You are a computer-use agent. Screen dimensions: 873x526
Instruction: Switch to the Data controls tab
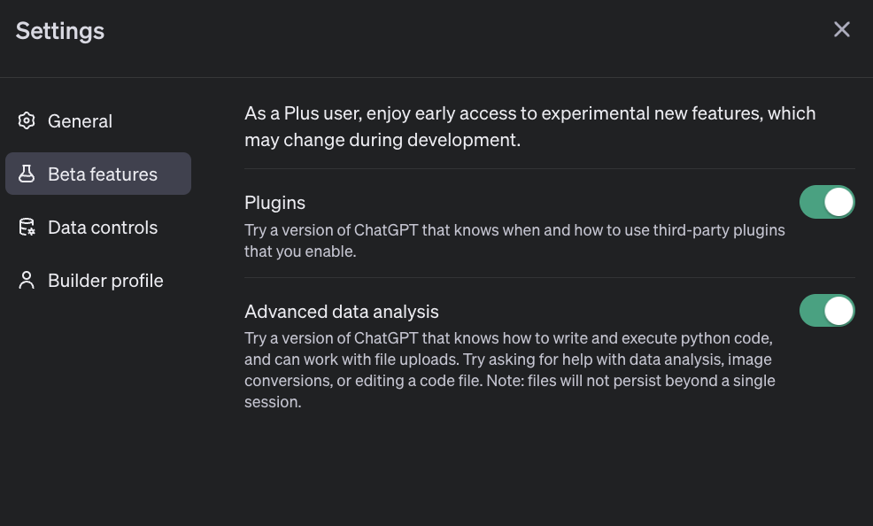103,228
